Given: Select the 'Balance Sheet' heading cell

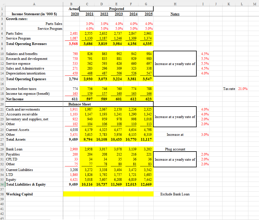Looking at the screenshot, I should pos(80,104).
